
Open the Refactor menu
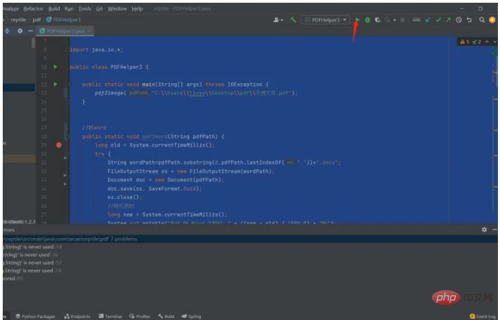tap(33, 9)
